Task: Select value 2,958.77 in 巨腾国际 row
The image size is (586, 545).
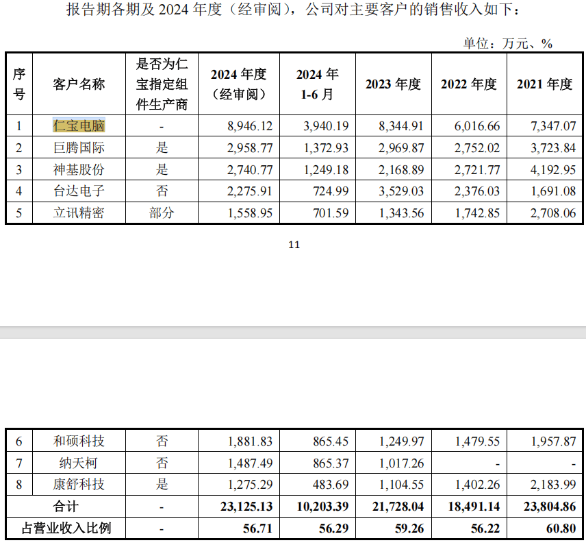Action: coord(250,148)
